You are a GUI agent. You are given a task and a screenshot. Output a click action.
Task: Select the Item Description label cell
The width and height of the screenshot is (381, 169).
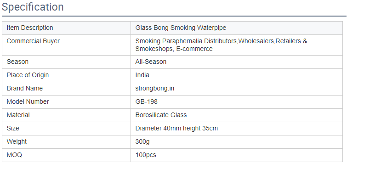coord(66,28)
